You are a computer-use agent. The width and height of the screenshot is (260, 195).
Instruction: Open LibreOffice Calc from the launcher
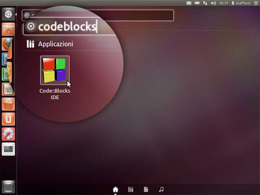(5, 74)
